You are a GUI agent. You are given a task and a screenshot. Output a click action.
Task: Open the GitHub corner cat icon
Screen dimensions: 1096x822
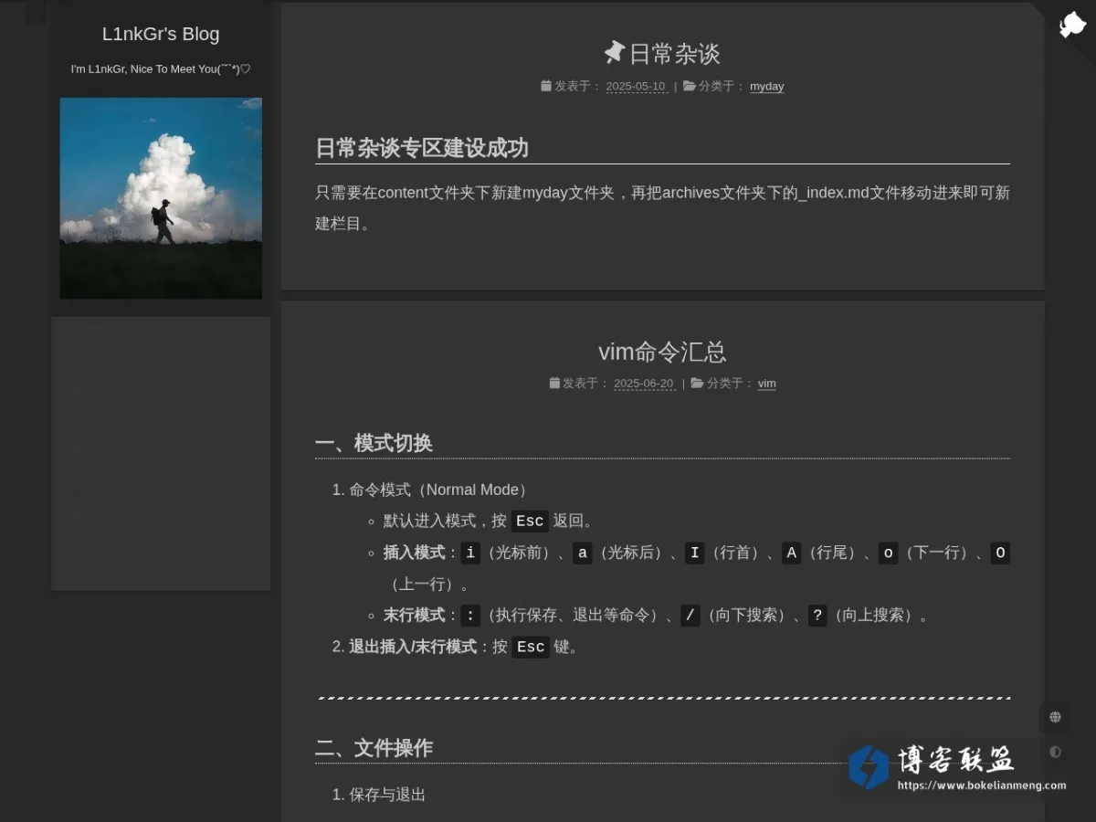[1071, 25]
